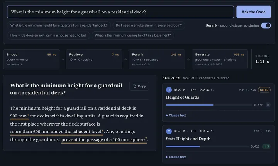This screenshot has width=278, height=166.
Task: Open the Embed pipeline stage card
Action: (31, 59)
